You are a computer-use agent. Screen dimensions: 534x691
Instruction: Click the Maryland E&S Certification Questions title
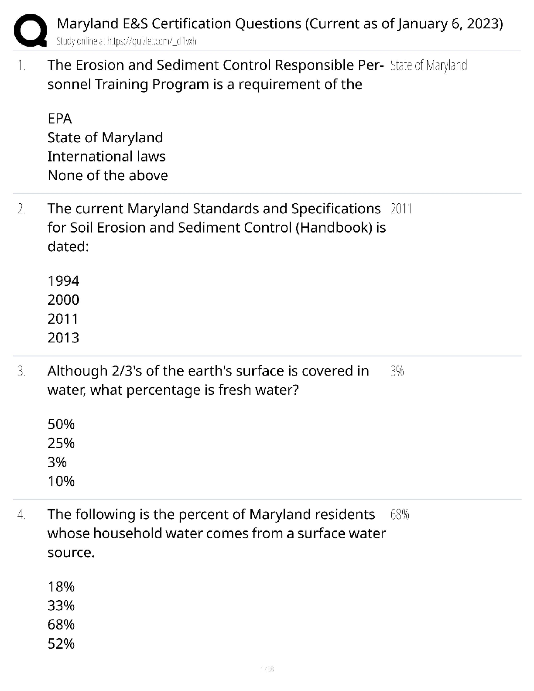280,24
